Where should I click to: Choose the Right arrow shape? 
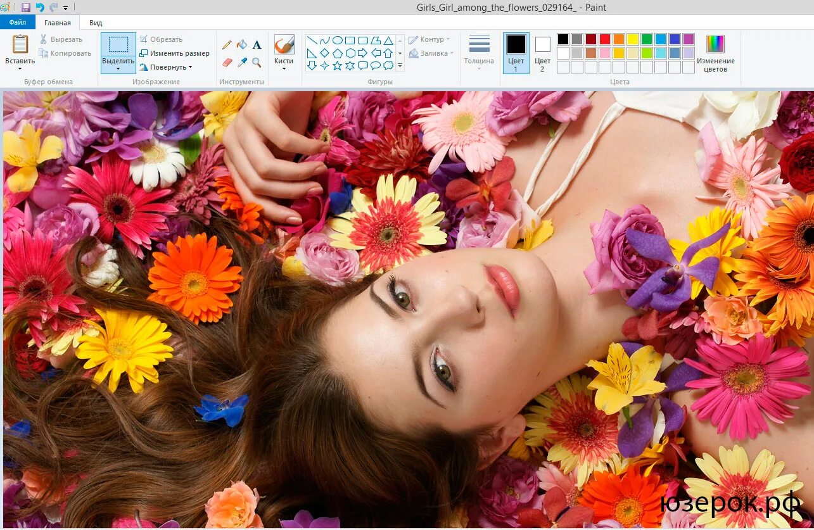(x=362, y=53)
